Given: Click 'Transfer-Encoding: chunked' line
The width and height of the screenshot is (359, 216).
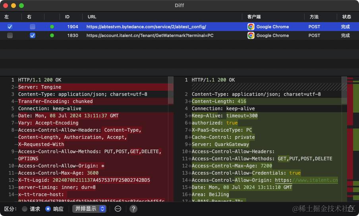Looking at the screenshot, I should (x=56, y=101).
